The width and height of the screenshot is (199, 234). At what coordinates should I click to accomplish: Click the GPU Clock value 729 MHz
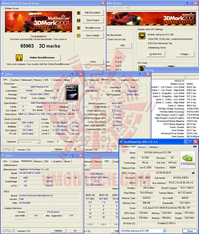point(143,213)
